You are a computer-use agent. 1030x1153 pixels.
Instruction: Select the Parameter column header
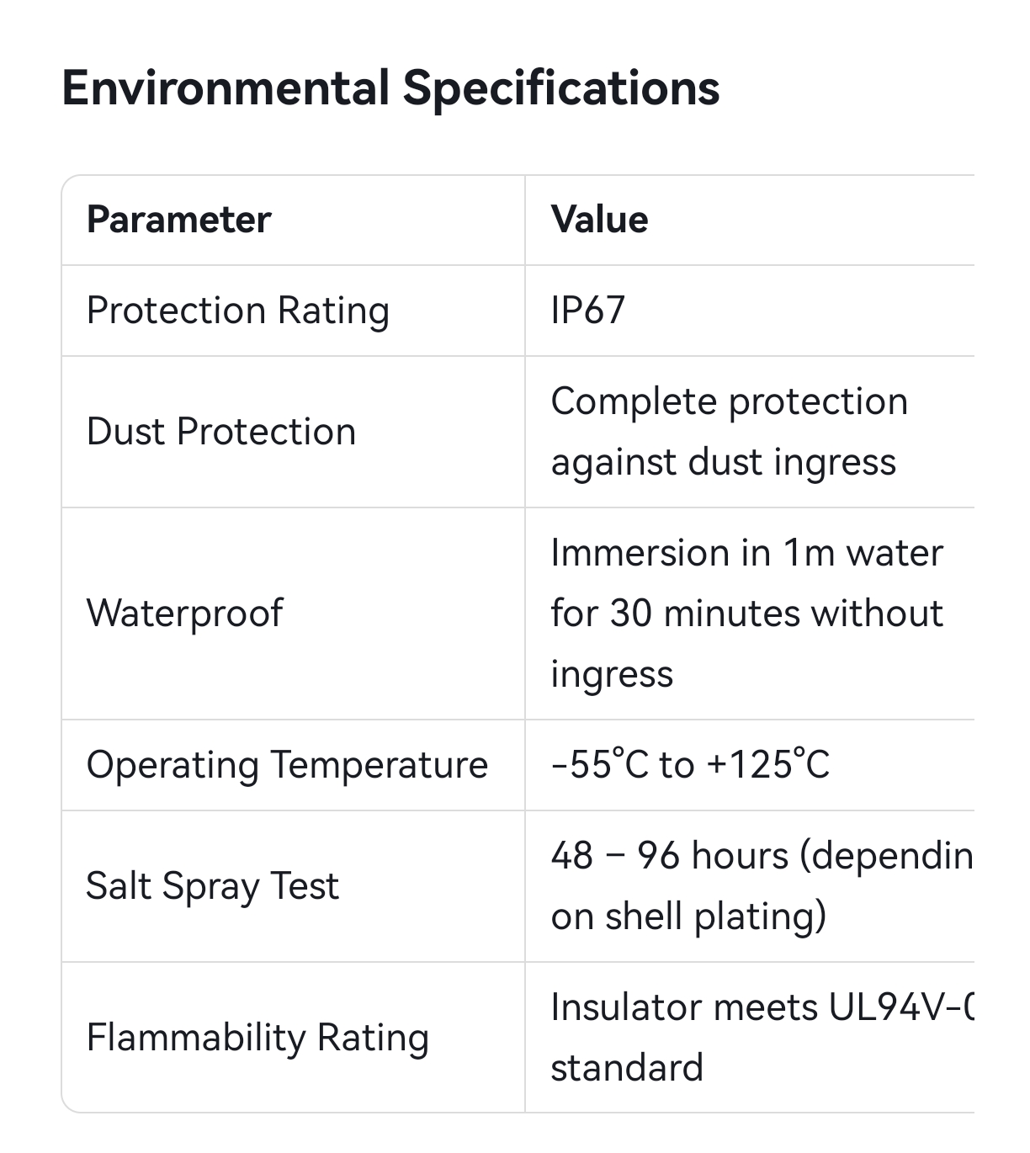click(x=178, y=220)
